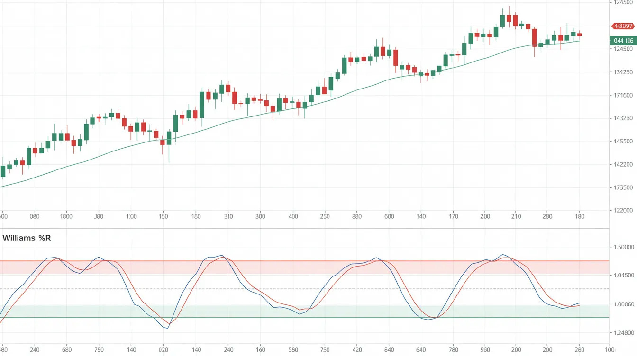Select the Williams %R indicator label
The width and height of the screenshot is (637, 356).
[x=26, y=239]
